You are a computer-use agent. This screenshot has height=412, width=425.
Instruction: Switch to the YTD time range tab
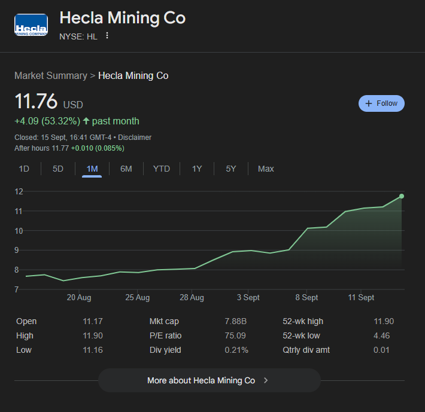click(x=162, y=169)
